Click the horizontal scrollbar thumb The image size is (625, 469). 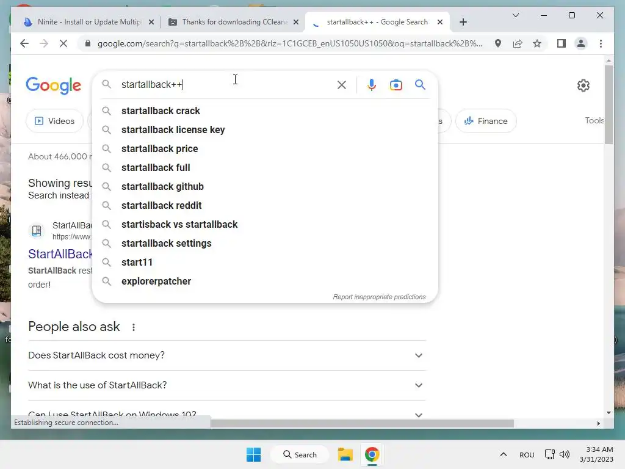(x=362, y=424)
